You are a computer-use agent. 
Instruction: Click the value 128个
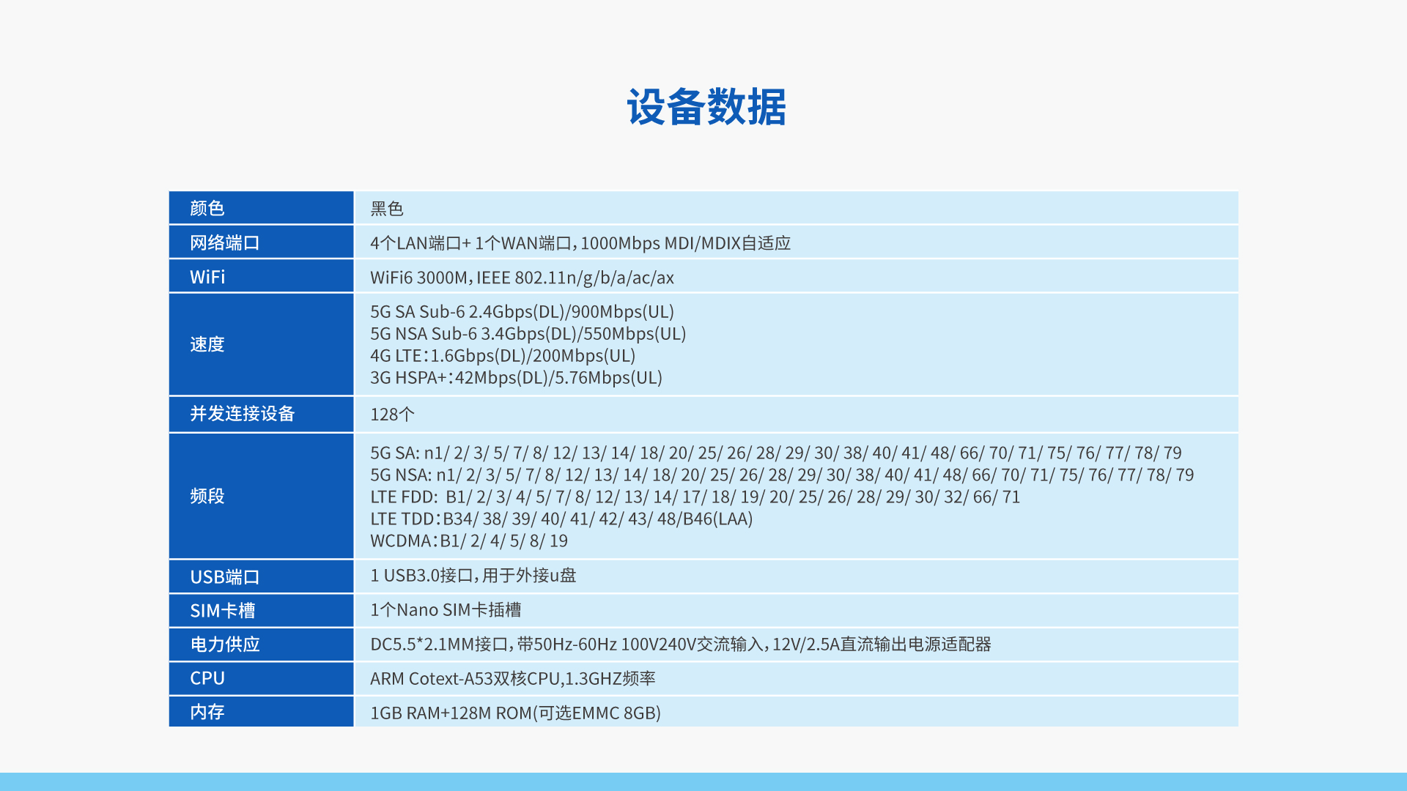pos(392,415)
